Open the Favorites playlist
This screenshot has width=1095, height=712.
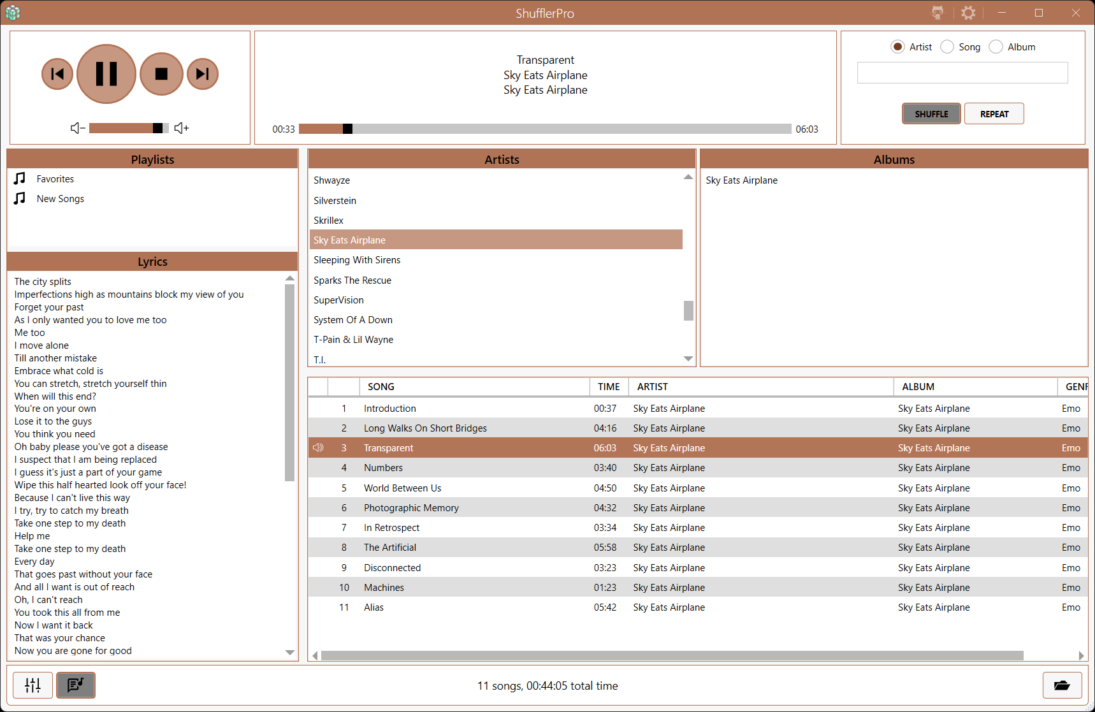pos(55,179)
